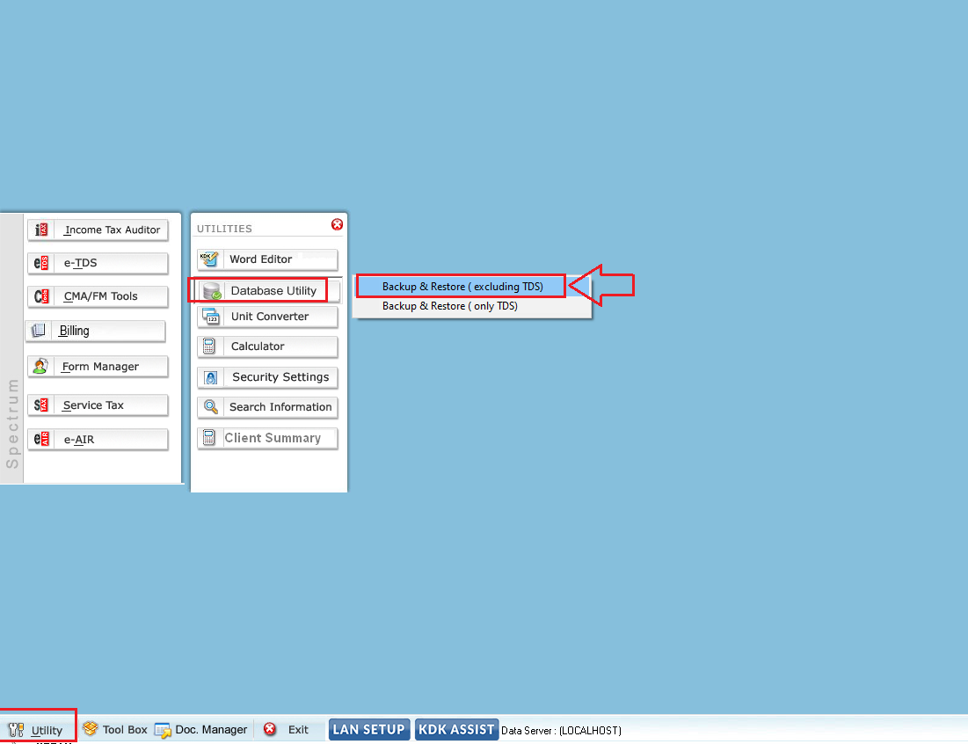Open the Service Tax module
This screenshot has width=968, height=744.
(x=98, y=405)
